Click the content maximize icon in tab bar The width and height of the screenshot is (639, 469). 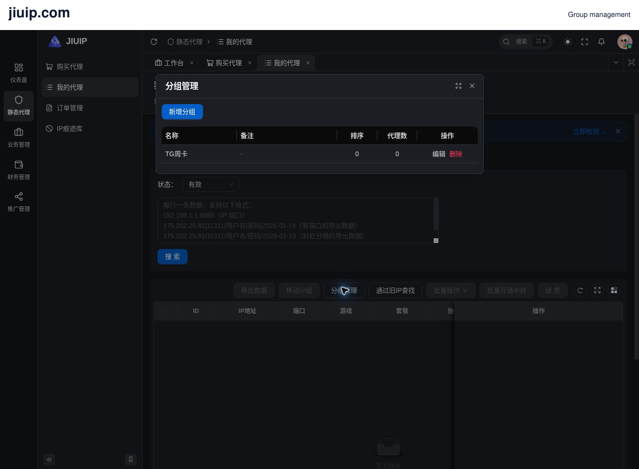point(631,62)
